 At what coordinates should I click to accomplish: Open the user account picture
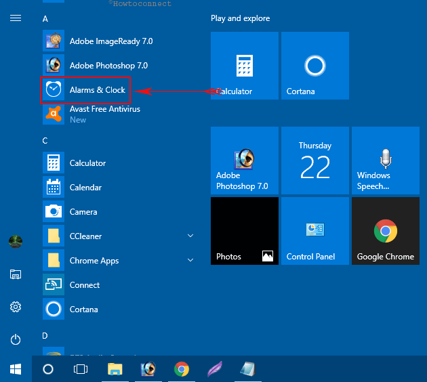(16, 242)
